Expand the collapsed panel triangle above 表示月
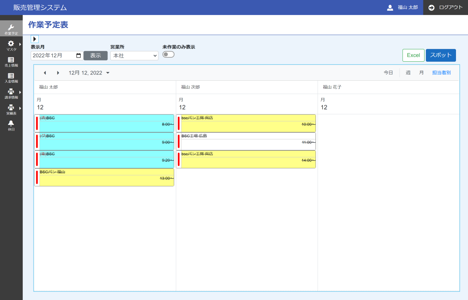Image resolution: width=468 pixels, height=300 pixels. point(35,39)
